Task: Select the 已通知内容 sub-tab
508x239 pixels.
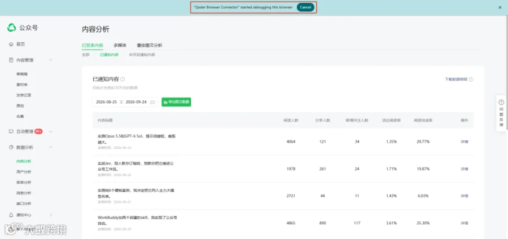Action: (x=109, y=55)
